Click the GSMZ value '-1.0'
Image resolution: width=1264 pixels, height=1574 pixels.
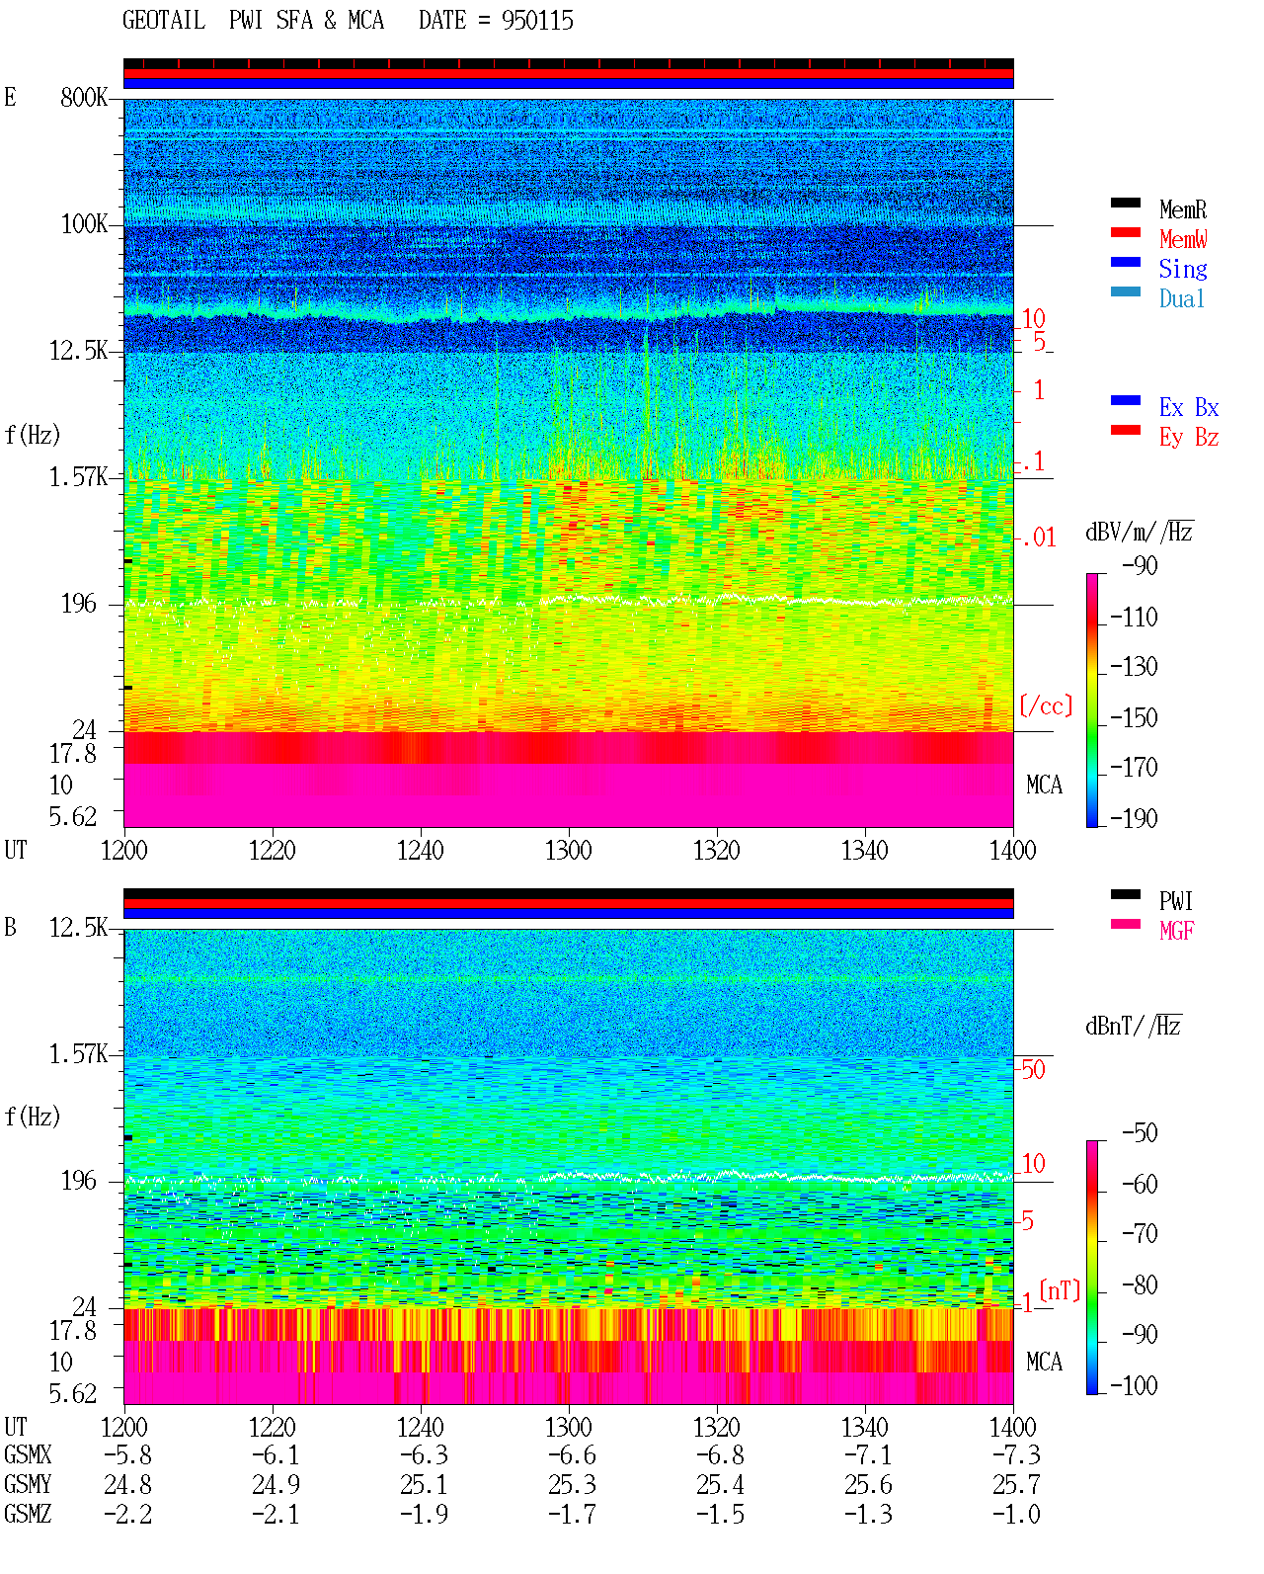[x=1016, y=1515]
